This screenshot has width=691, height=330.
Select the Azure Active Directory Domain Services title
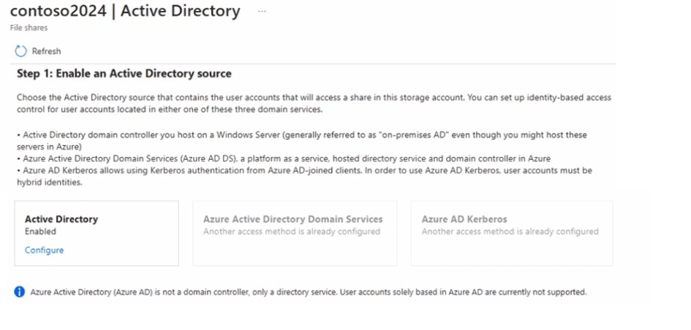point(292,219)
